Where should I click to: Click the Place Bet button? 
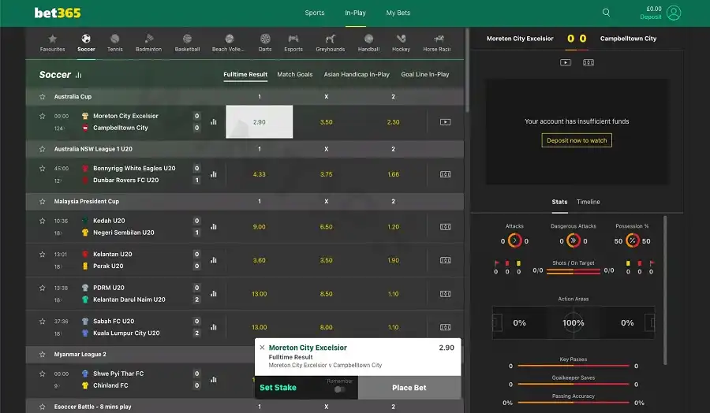[x=409, y=388]
